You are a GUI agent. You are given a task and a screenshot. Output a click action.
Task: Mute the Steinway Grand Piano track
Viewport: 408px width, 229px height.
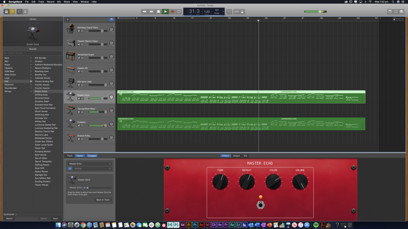click(79, 31)
